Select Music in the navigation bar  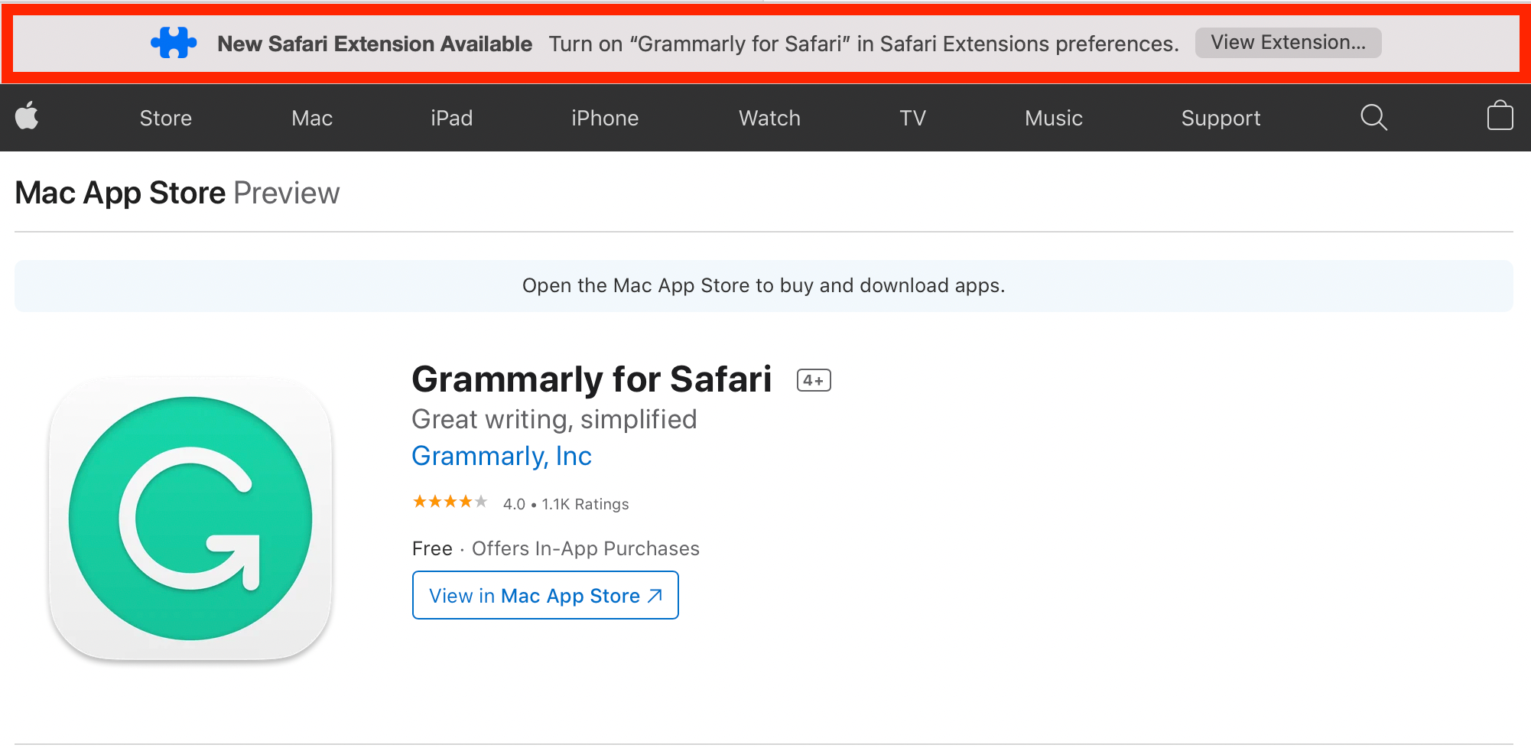(1054, 118)
